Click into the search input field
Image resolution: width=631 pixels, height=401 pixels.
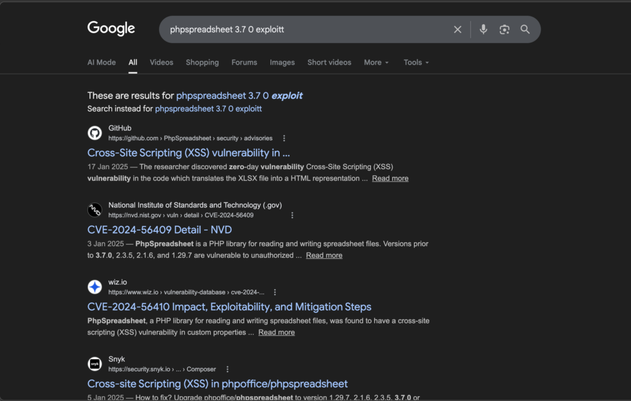(302, 30)
